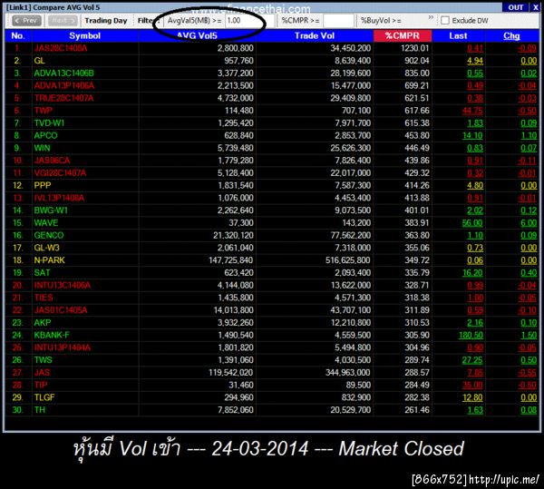Select symbol TH in row 30
This screenshot has width=544, height=489.
point(39,411)
